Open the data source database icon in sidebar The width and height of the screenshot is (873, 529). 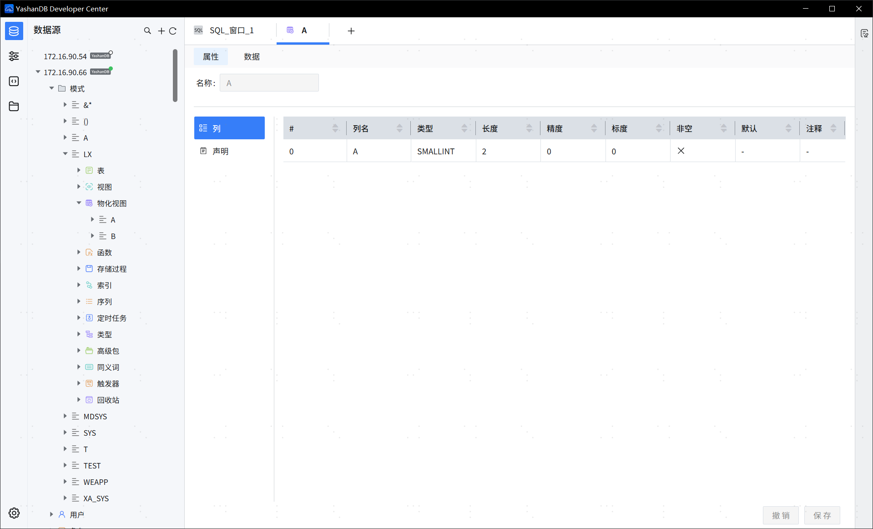(x=14, y=31)
